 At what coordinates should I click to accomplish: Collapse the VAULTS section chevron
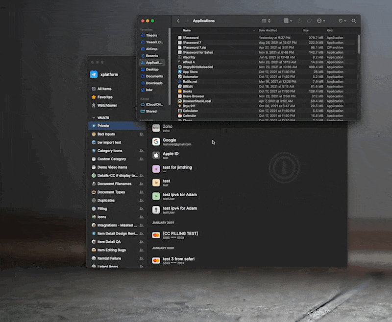(93, 117)
